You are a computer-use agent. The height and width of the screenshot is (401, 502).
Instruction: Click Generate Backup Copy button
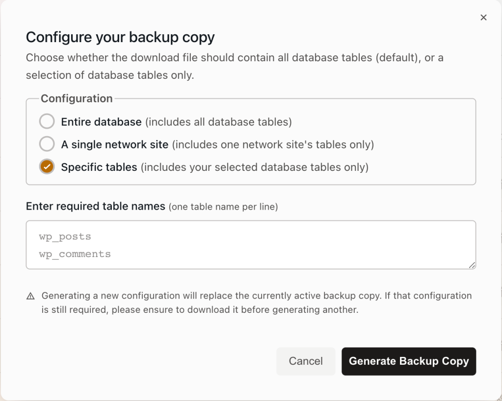coord(409,361)
